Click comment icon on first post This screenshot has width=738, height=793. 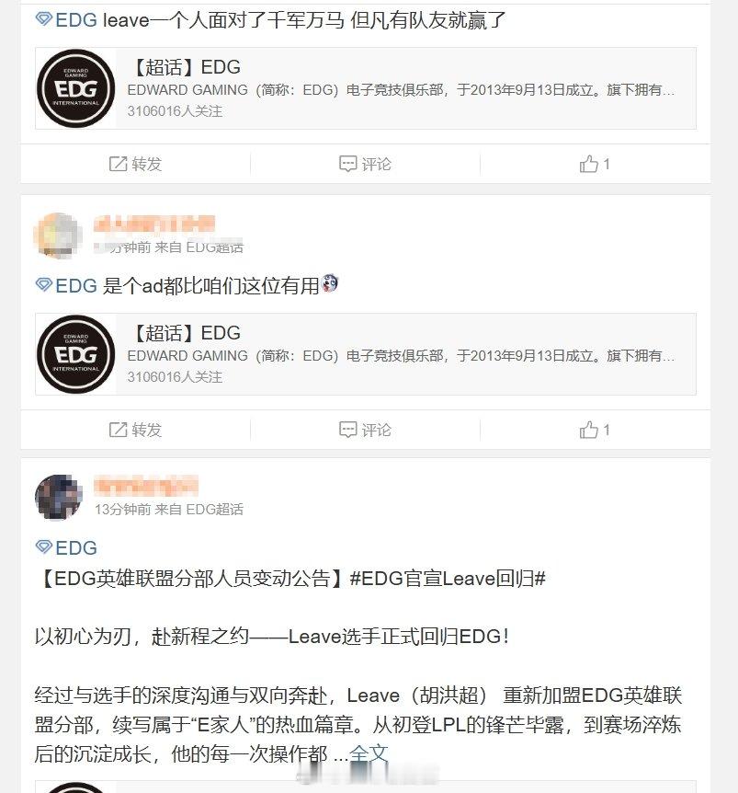pos(347,164)
